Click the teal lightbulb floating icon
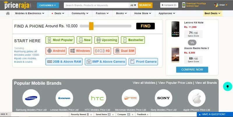 click(x=227, y=86)
